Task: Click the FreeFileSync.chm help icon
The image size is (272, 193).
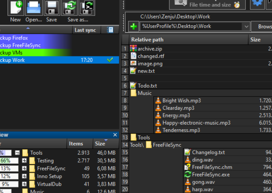Action: point(188,167)
